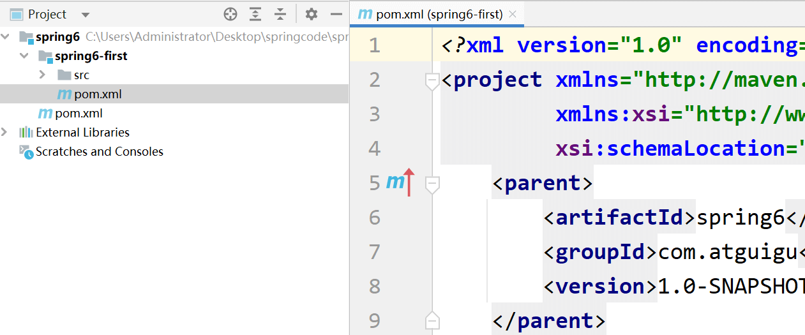Screen dimensions: 805x335
Task: Fold the parent tag at line 5
Action: (432, 184)
